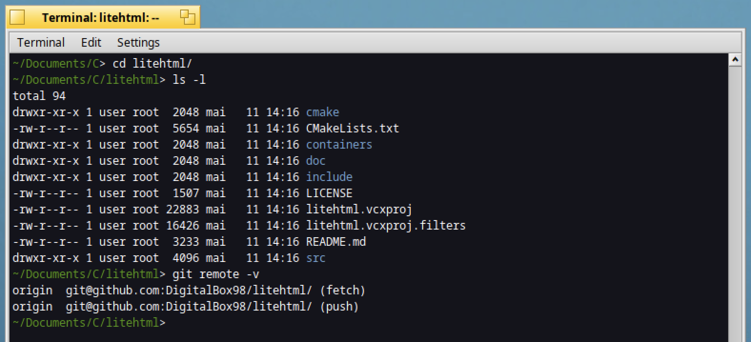The image size is (751, 342).
Task: Click the origin fetch URL line
Action: pos(189,290)
